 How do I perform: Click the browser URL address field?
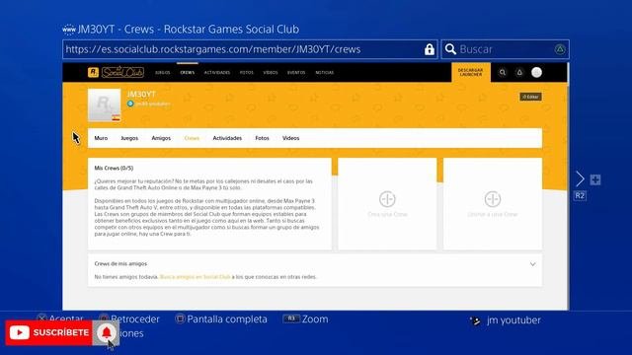click(x=250, y=49)
